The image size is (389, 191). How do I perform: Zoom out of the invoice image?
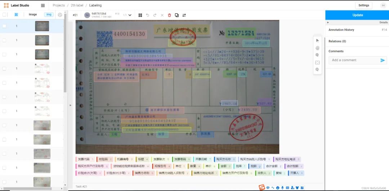click(317, 70)
